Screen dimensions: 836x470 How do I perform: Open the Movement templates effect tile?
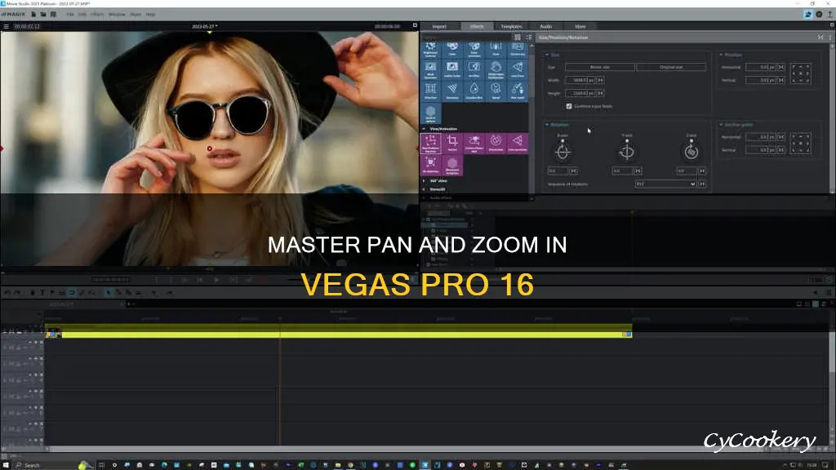[452, 165]
